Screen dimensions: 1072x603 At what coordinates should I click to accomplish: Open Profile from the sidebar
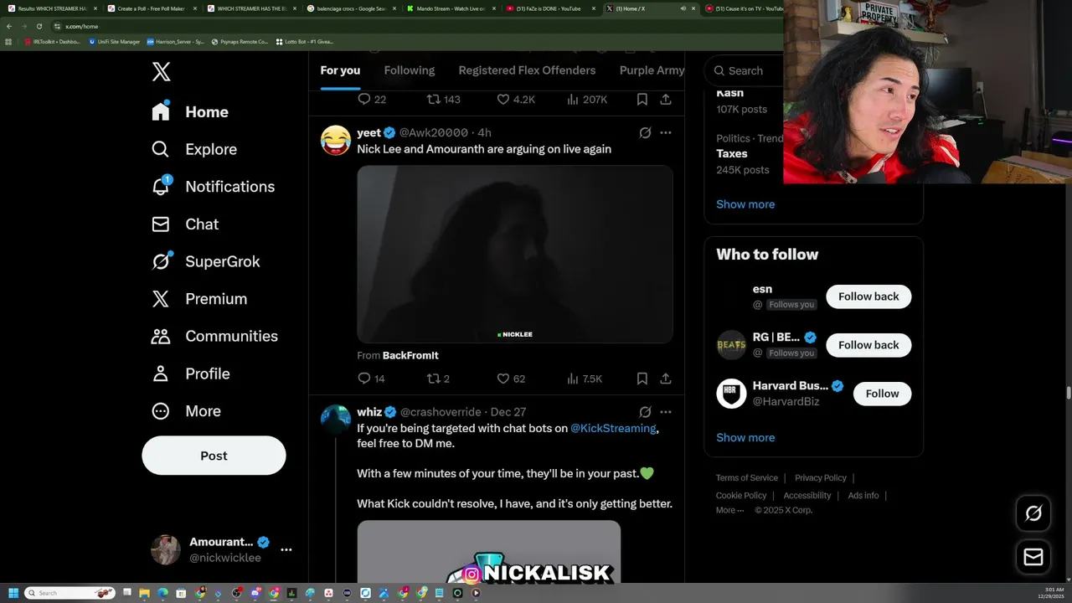pyautogui.click(x=191, y=374)
